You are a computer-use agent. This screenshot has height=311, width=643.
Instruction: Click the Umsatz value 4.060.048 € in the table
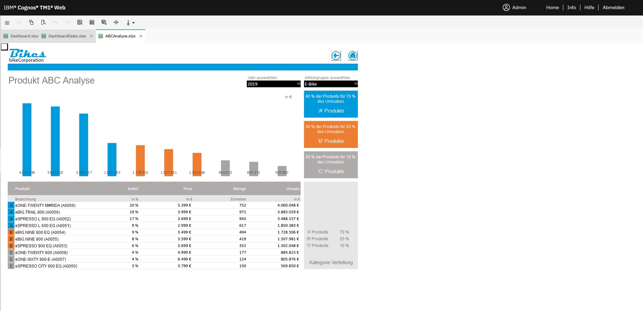[288, 205]
